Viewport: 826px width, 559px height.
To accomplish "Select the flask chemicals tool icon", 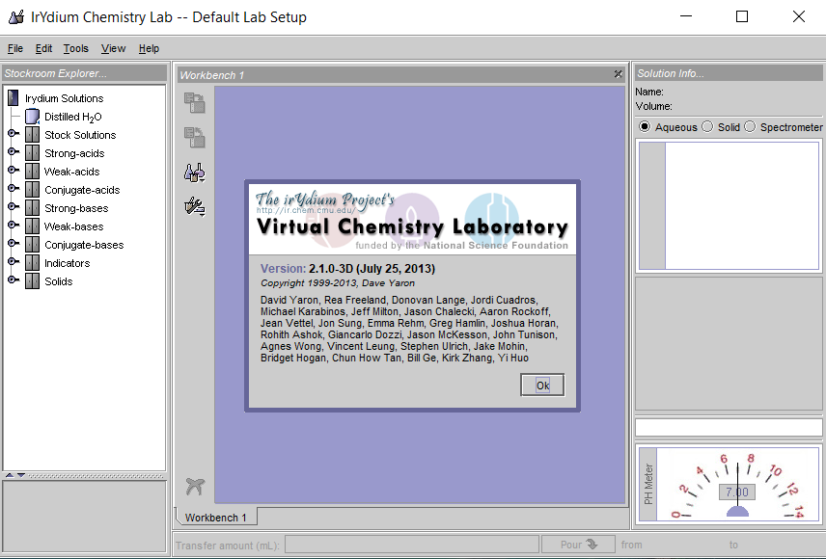I will click(x=194, y=172).
